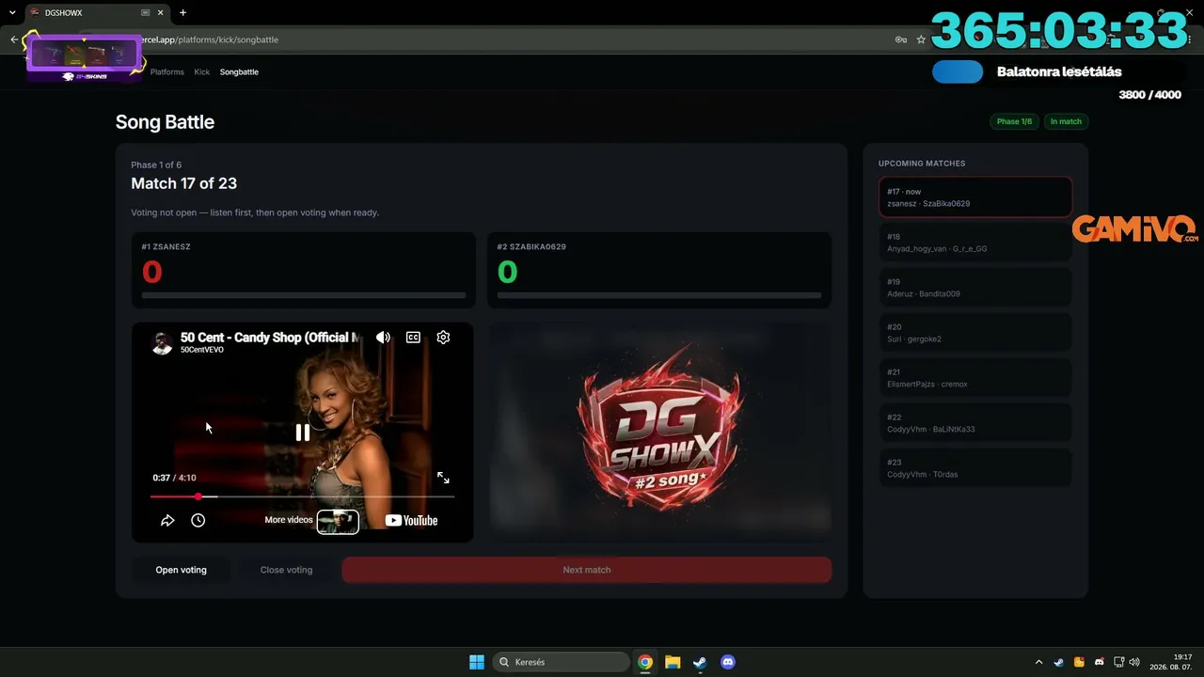The image size is (1204, 677).
Task: Click the Match 17 of 23 heading
Action: (x=183, y=183)
